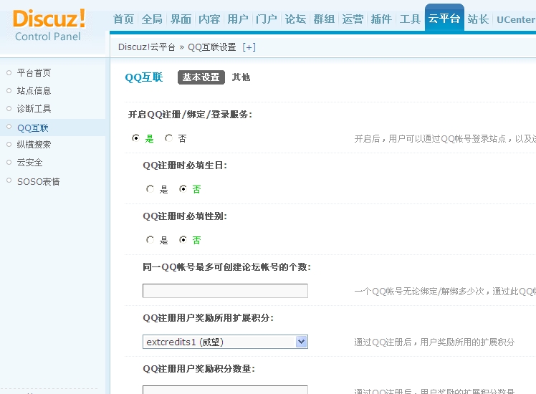536x394 pixels.
Task: Open 纵横搜索 in sidebar
Action: click(x=34, y=145)
